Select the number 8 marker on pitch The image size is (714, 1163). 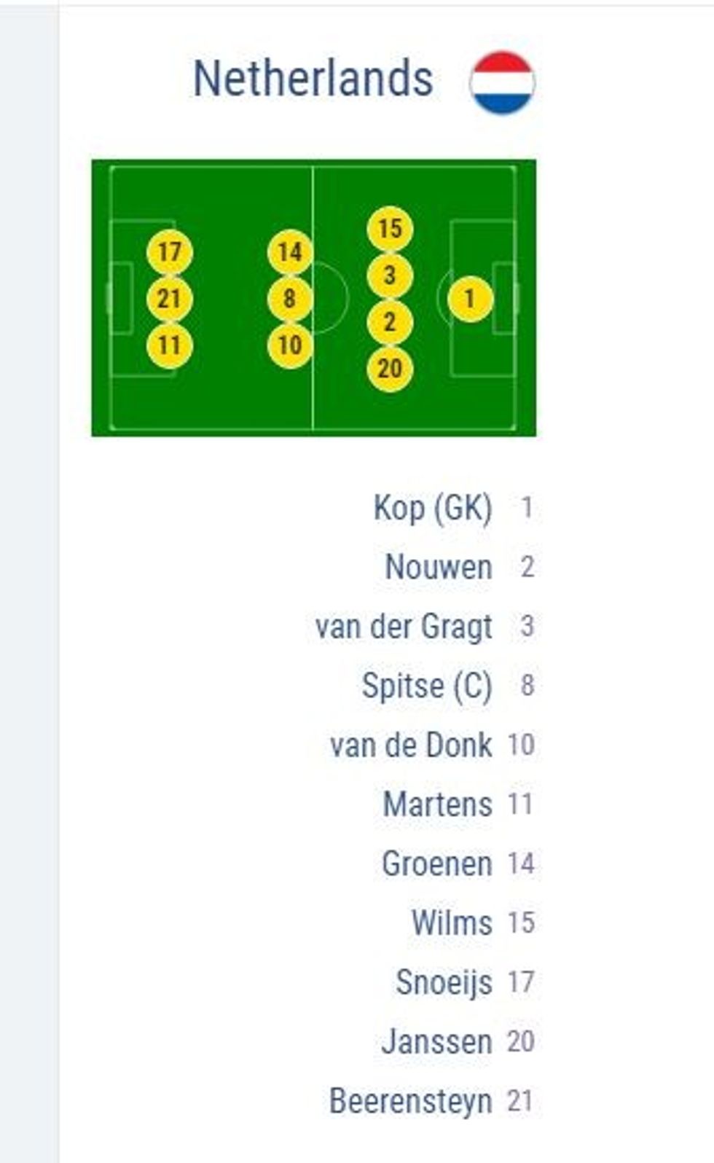[x=290, y=299]
